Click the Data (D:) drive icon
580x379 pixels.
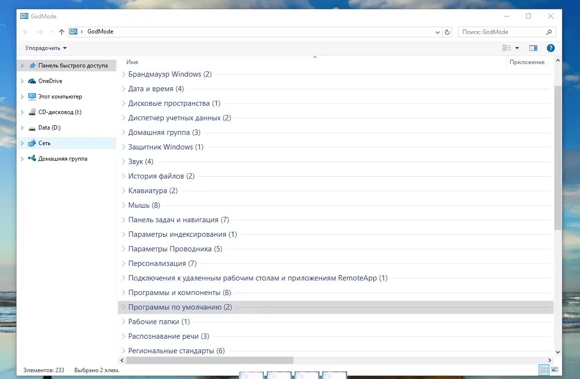[32, 128]
